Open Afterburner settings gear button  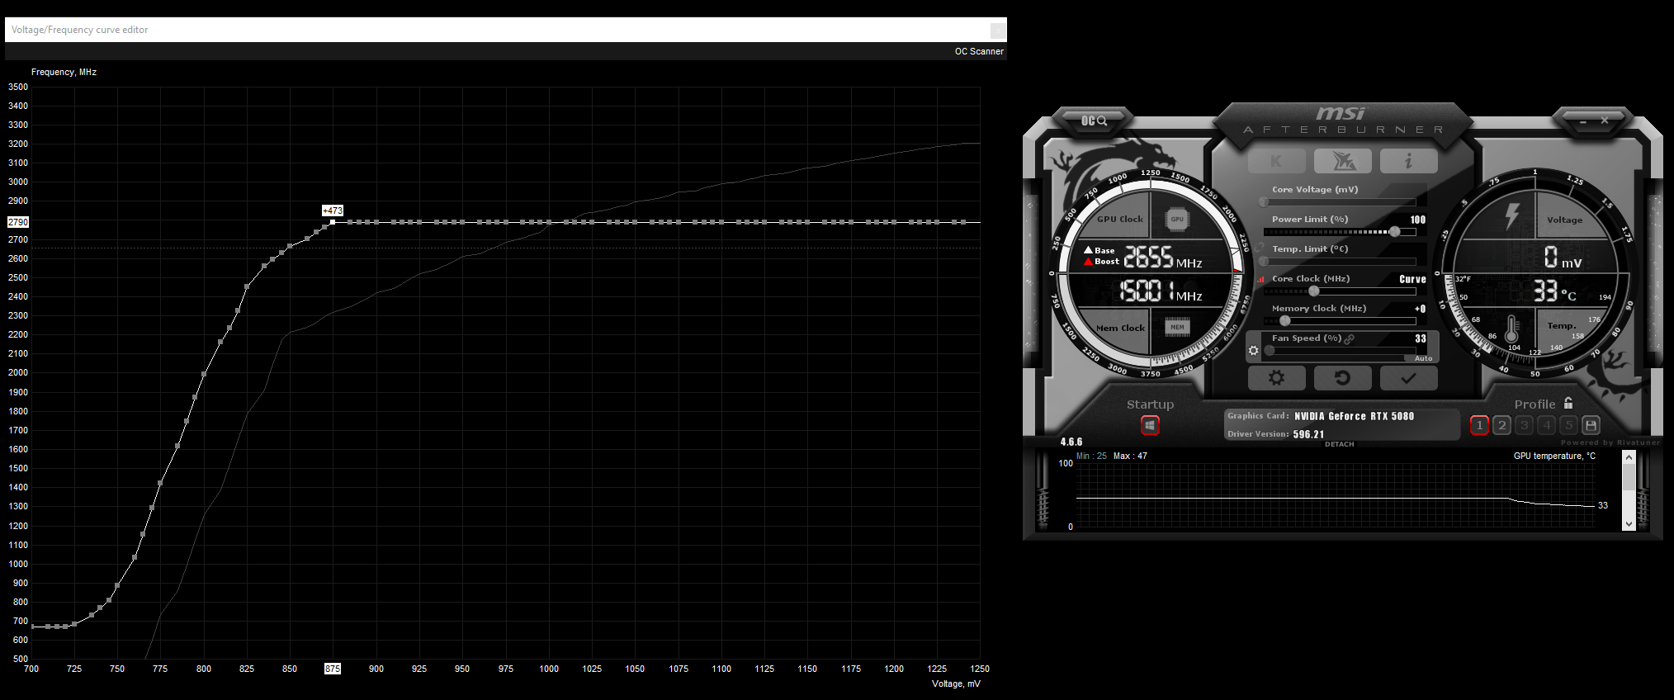pyautogui.click(x=1276, y=378)
